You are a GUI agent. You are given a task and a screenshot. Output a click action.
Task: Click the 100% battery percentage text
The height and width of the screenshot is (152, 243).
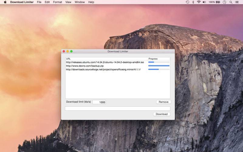(211, 2)
